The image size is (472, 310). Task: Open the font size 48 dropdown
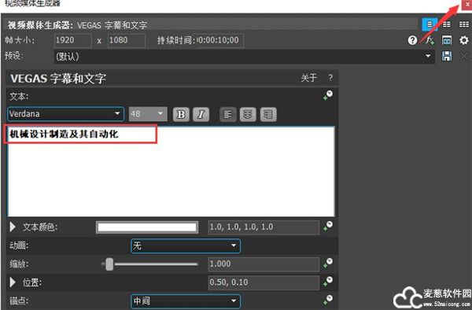click(148, 114)
